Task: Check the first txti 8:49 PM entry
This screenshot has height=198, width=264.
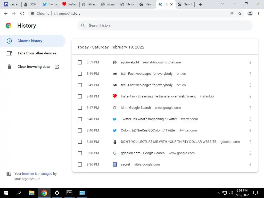Action: [80, 74]
